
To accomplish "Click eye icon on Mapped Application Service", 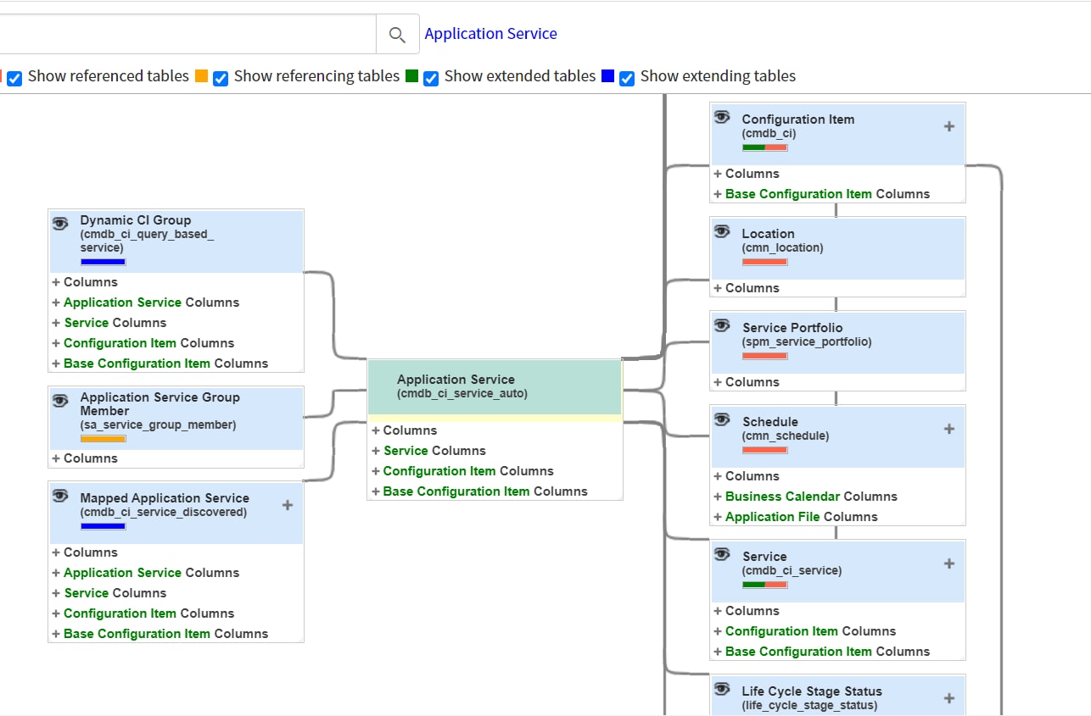I will (60, 497).
